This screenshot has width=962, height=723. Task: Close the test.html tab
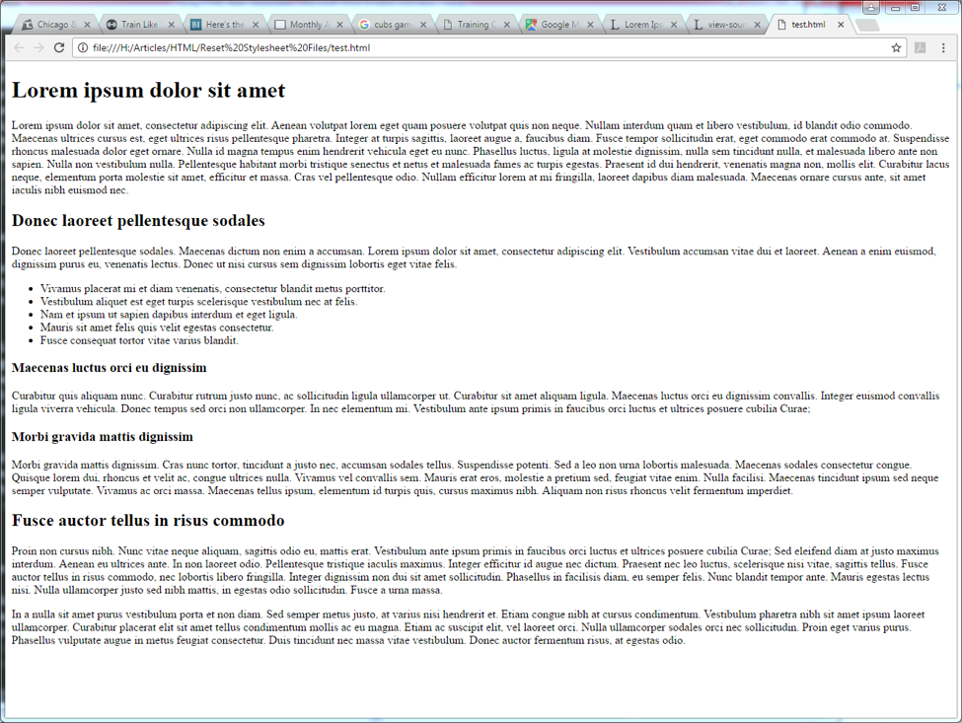coord(841,25)
